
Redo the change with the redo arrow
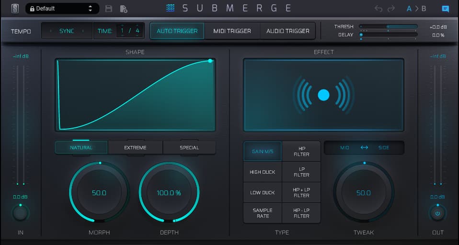[391, 9]
